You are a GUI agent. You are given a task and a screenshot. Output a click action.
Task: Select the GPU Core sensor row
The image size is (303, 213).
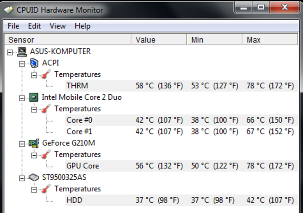tap(181, 166)
